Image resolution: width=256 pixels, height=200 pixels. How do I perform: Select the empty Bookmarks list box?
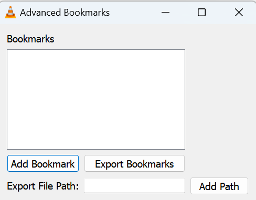(96, 99)
